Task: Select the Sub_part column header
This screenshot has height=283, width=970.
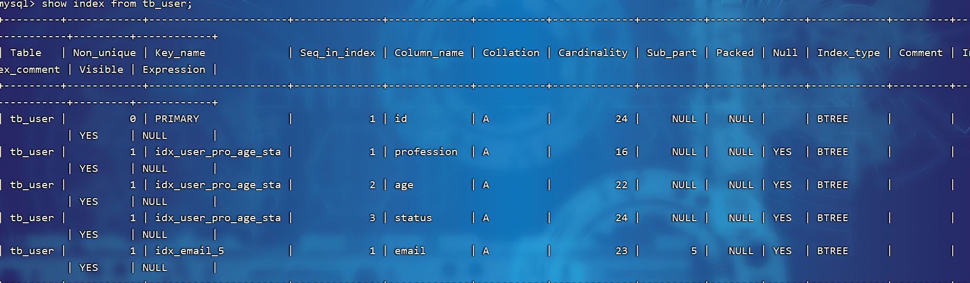Action: click(672, 53)
